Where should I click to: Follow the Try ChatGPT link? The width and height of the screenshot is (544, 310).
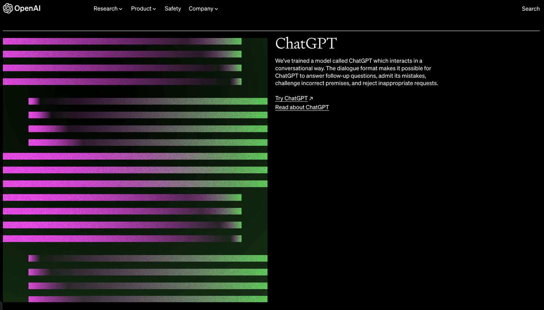pos(294,98)
